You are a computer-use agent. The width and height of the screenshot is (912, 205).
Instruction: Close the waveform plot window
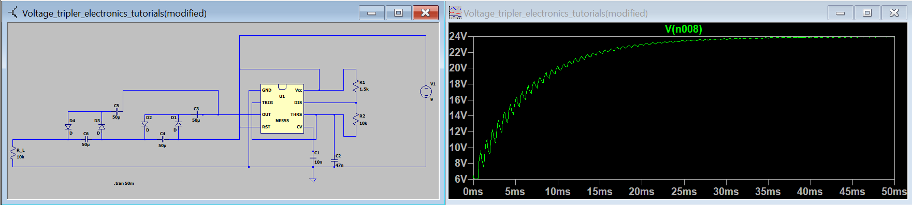[894, 13]
